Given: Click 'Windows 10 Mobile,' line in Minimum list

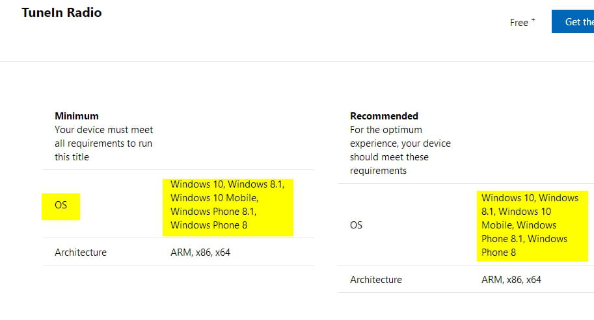Looking at the screenshot, I should click(x=215, y=198).
